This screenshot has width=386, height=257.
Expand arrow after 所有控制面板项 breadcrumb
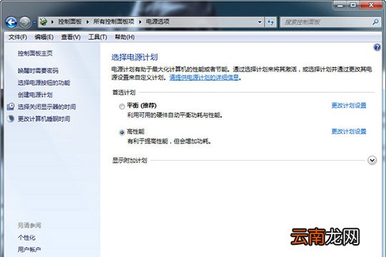[x=140, y=22]
